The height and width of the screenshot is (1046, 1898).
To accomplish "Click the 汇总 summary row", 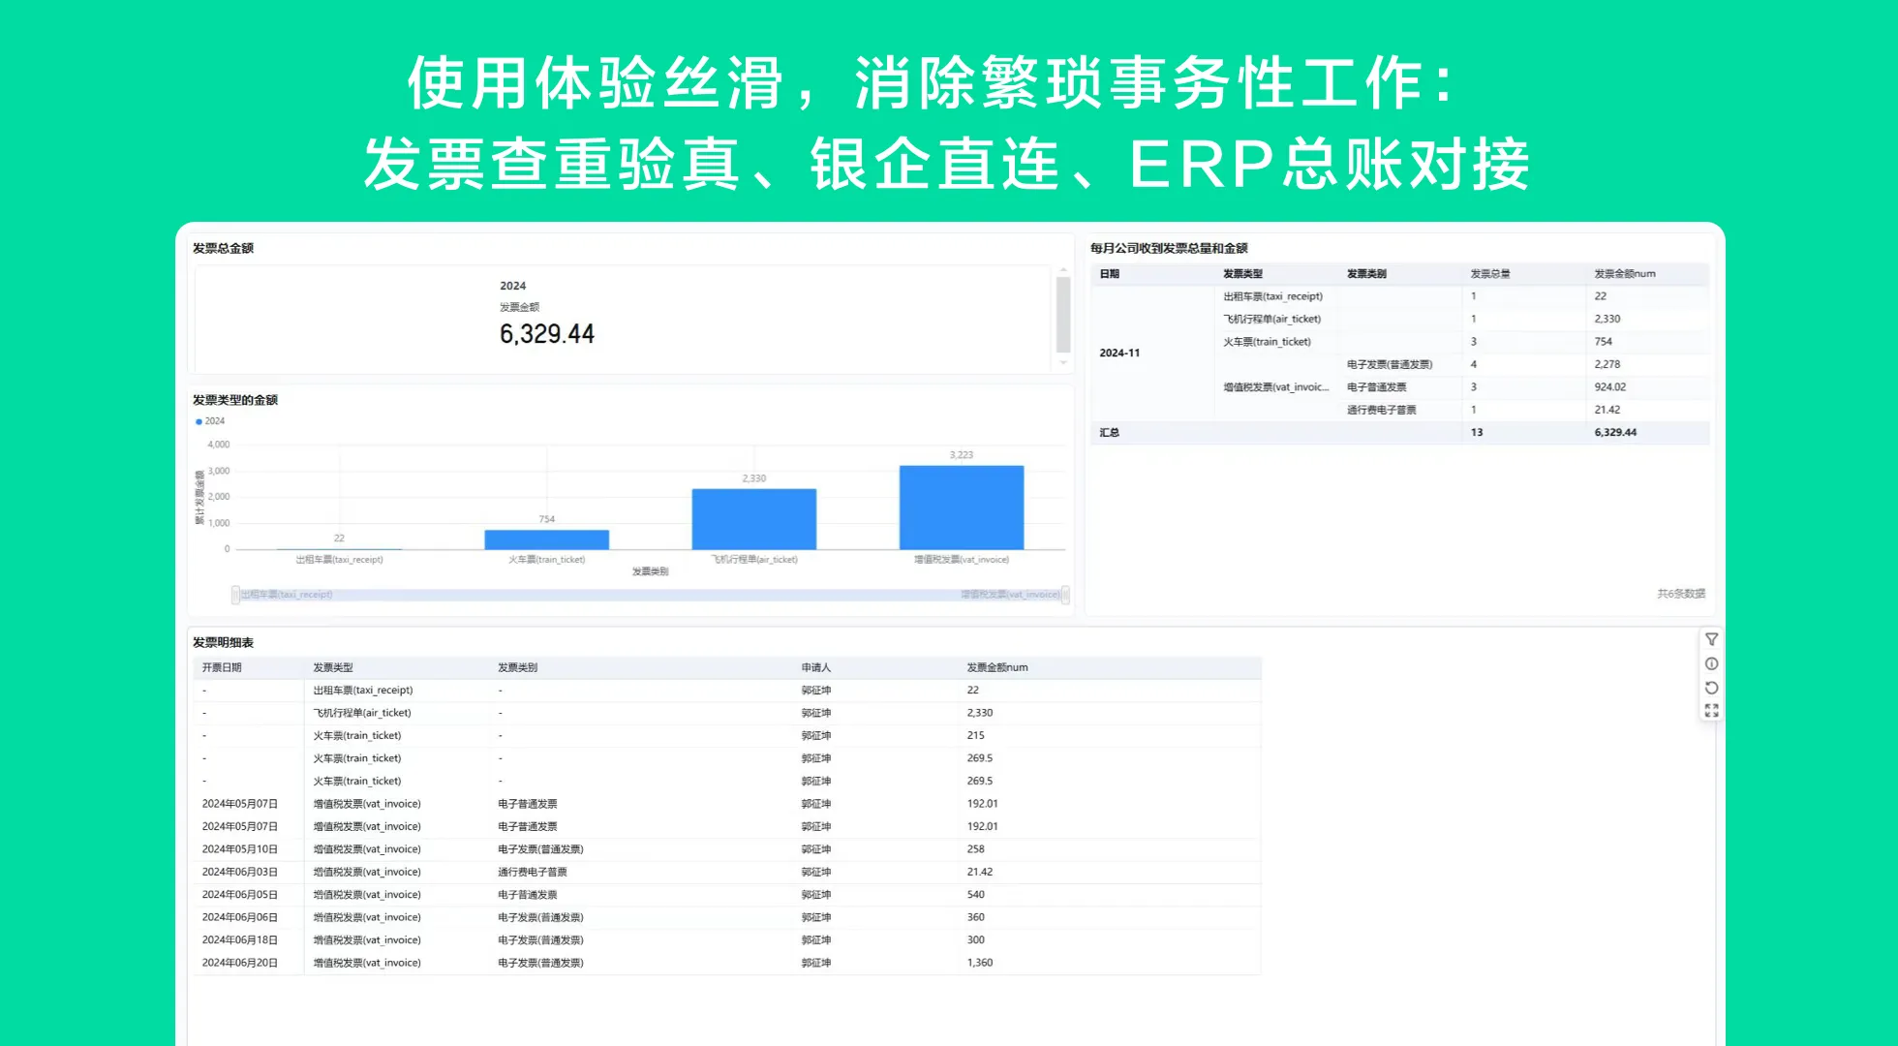I will 1109,433.
